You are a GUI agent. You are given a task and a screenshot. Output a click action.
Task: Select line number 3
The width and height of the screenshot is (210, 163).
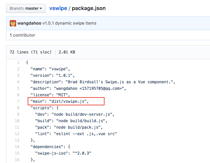point(18,76)
